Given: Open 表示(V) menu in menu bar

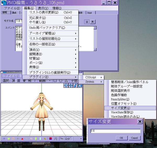Looking at the screenshot, I should [43, 8].
